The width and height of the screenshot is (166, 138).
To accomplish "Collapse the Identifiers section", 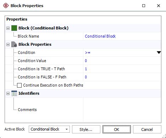I will (x=8, y=93).
